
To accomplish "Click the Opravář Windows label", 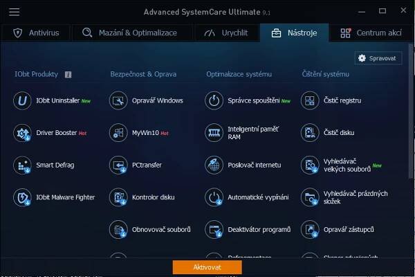I will tap(158, 100).
